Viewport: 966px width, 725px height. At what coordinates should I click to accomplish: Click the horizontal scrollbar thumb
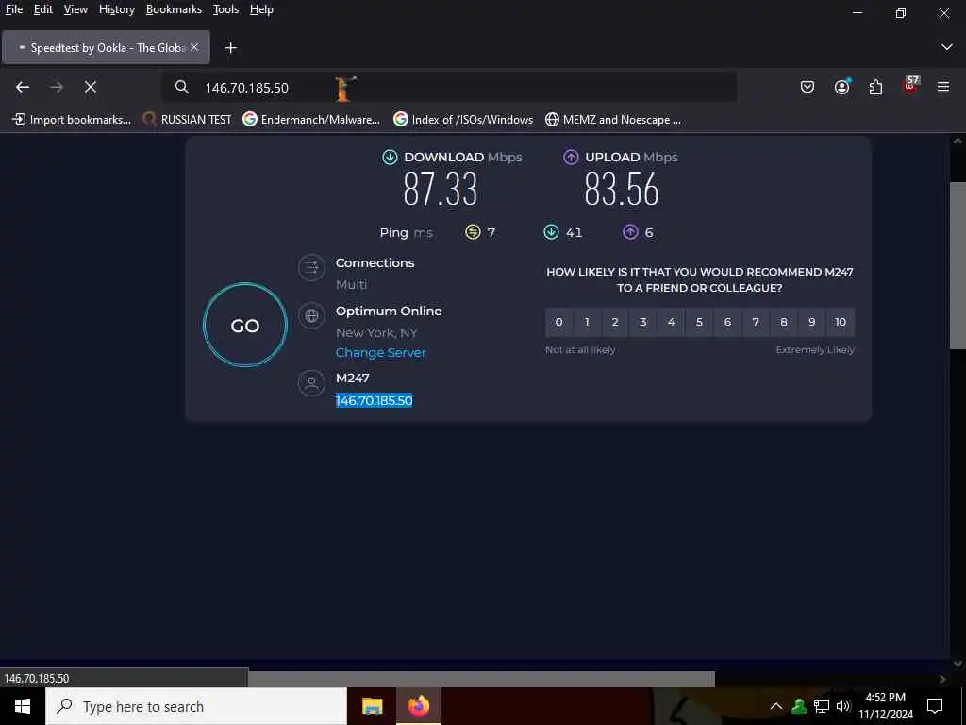click(481, 679)
